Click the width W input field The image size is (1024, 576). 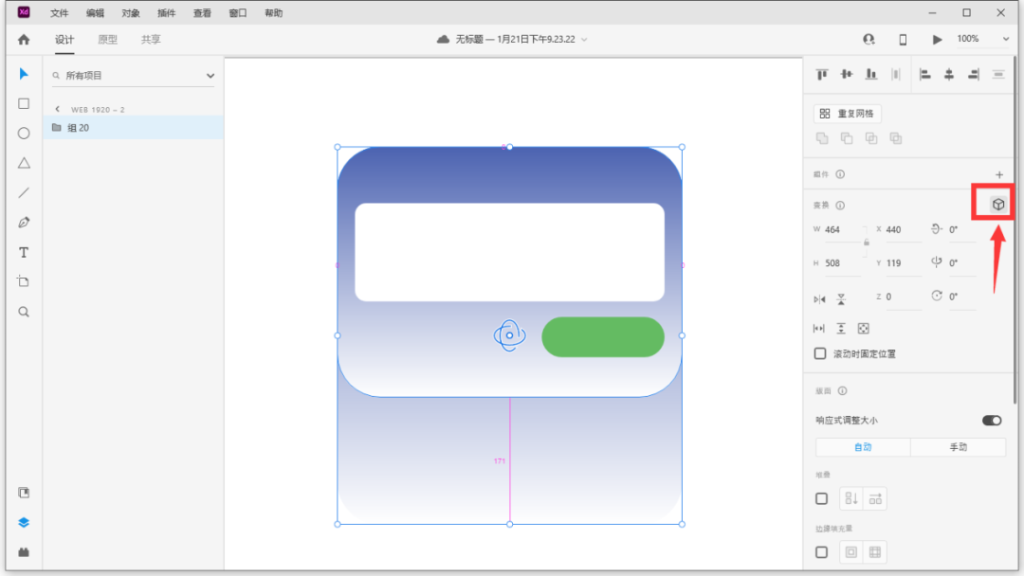tap(841, 230)
